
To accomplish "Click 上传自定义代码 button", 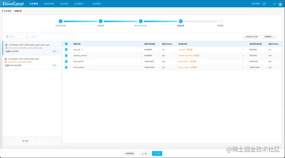I will pyautogui.click(x=251, y=36).
